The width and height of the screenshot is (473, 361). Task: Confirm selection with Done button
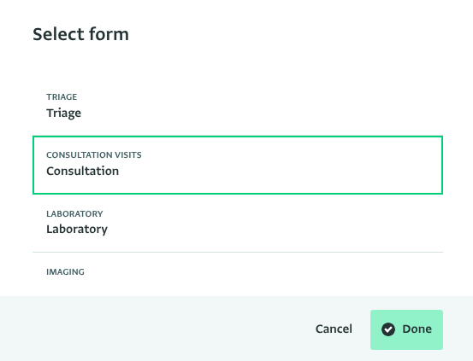pyautogui.click(x=406, y=329)
